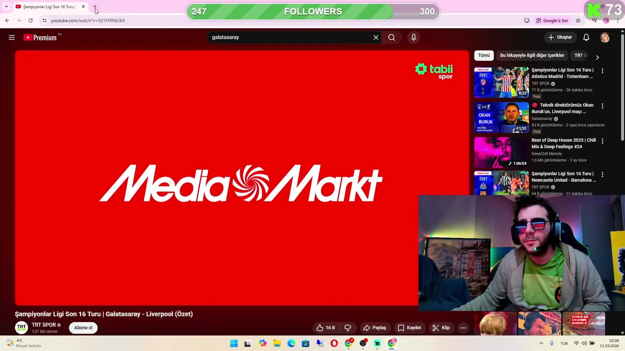
Task: Select the video title Galatasaray - Liverpool (Özet)
Action: (104, 314)
